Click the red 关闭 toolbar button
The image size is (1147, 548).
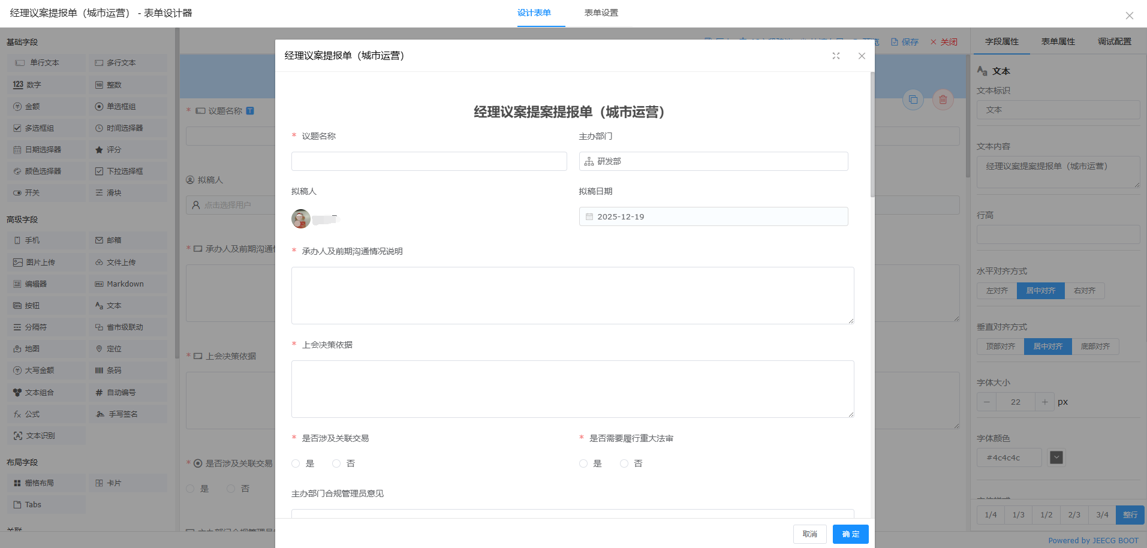(x=944, y=42)
